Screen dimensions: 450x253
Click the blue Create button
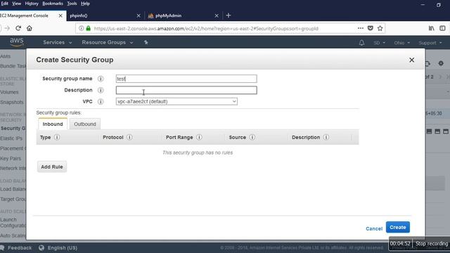(398, 227)
